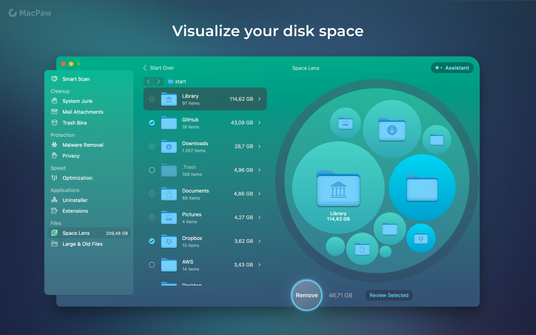Image resolution: width=536 pixels, height=335 pixels.
Task: Click the Trash Bins bucket icon
Action: click(54, 122)
